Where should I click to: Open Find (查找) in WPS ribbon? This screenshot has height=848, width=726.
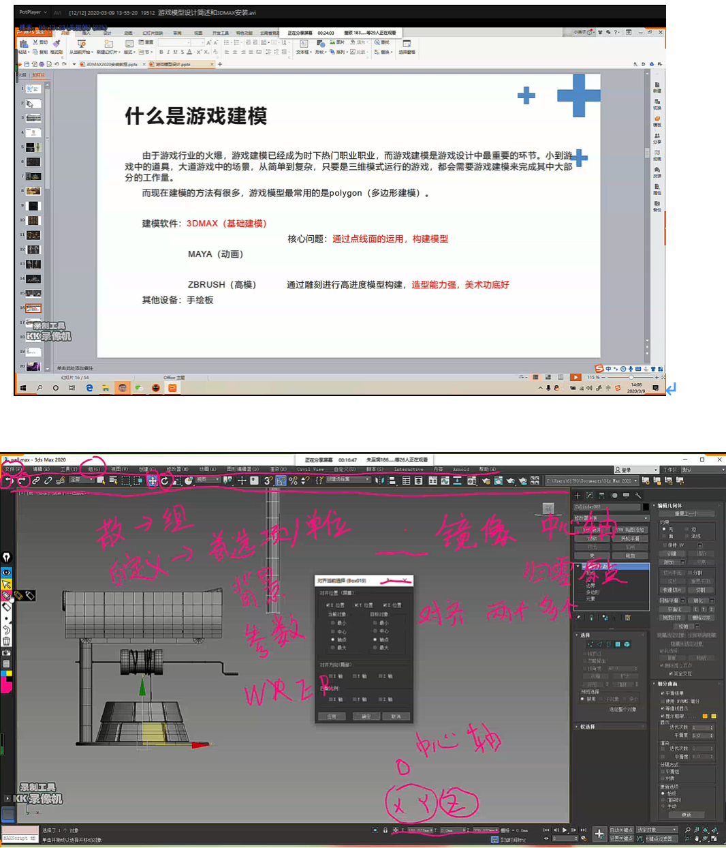tap(381, 42)
